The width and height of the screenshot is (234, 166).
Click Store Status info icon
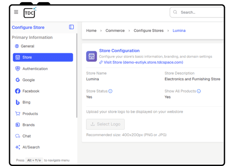point(110,91)
